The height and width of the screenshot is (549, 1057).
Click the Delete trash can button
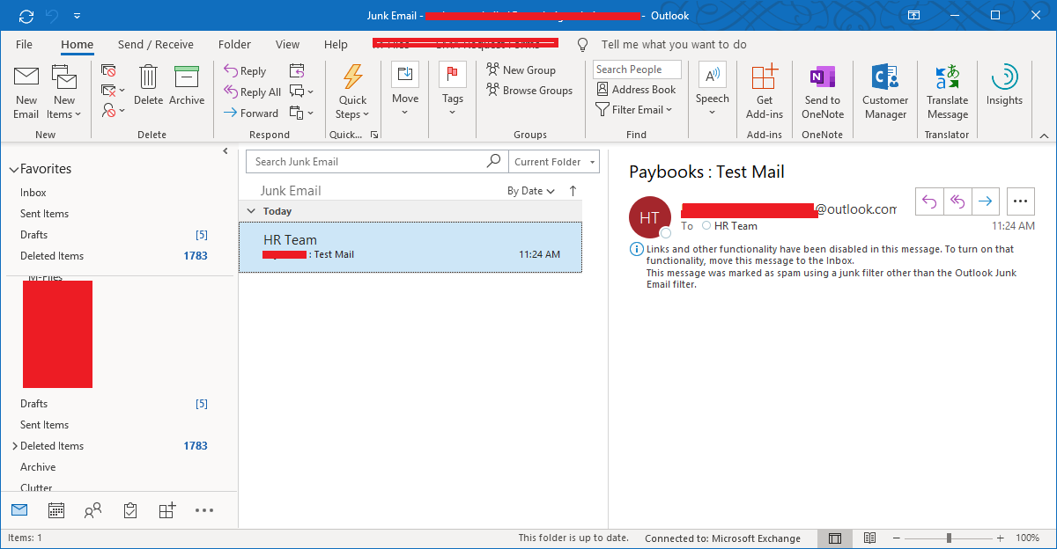click(x=148, y=85)
